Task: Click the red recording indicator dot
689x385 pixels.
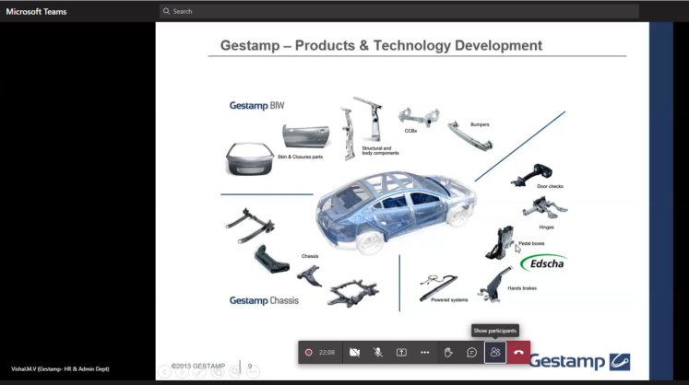Action: pos(308,352)
